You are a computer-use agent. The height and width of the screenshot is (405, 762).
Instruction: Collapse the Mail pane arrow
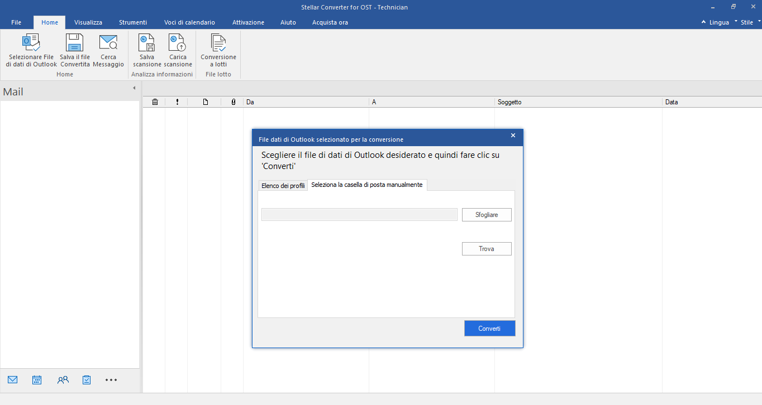click(134, 88)
